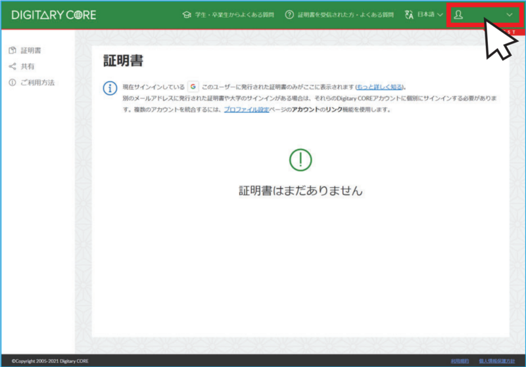Click the question mark circle icon in header

(x=289, y=15)
